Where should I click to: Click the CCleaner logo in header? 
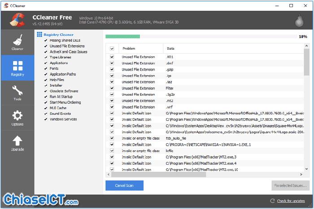[x=17, y=20]
